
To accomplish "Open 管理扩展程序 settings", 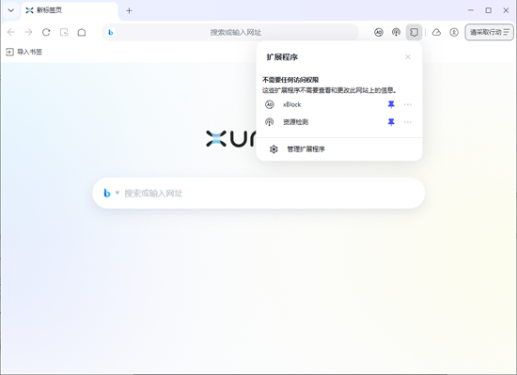I will click(339, 149).
